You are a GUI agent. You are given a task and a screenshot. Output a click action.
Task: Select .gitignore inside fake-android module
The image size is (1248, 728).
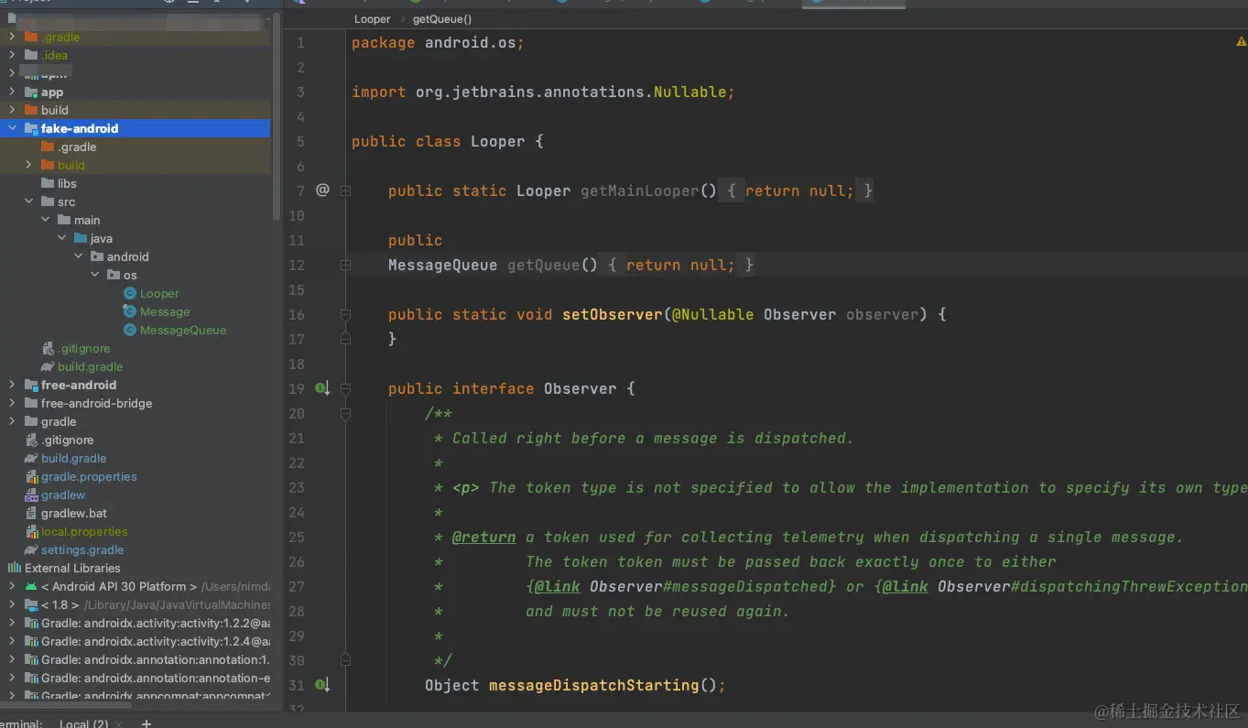(x=83, y=348)
